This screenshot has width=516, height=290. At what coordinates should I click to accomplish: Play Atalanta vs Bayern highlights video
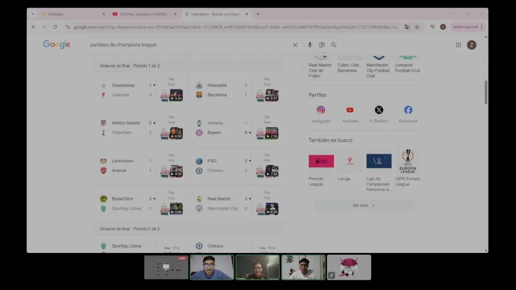pyautogui.click(x=267, y=133)
